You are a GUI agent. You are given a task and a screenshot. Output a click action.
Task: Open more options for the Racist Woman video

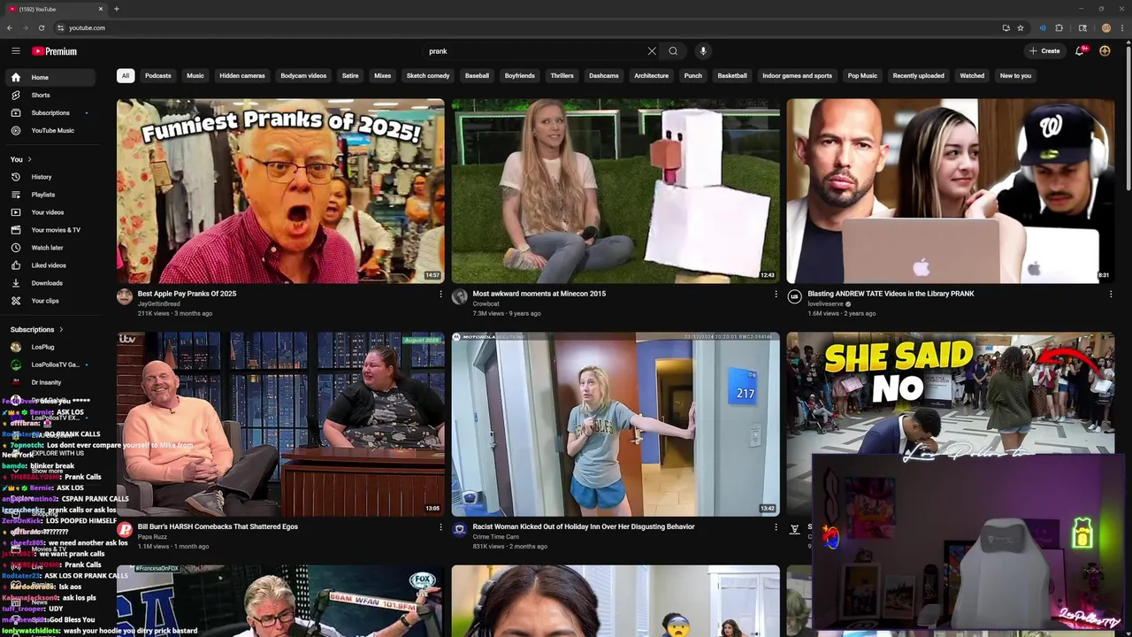point(776,526)
